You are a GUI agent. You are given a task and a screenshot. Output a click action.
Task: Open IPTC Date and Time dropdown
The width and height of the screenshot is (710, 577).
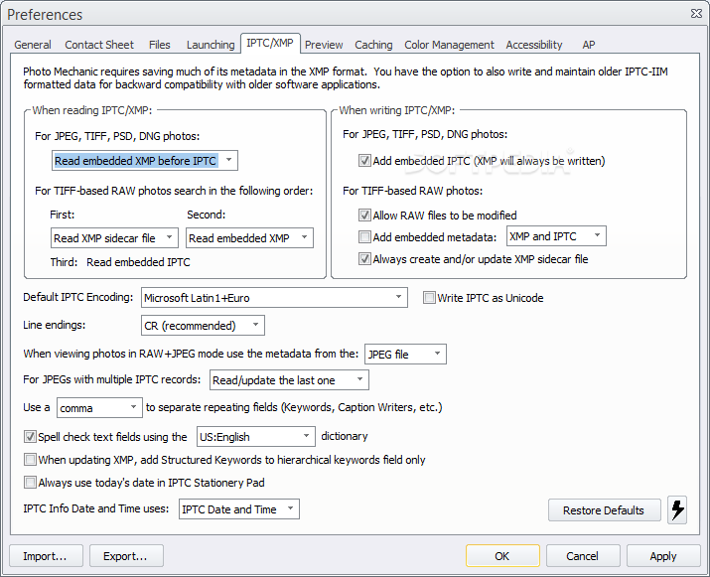click(239, 509)
